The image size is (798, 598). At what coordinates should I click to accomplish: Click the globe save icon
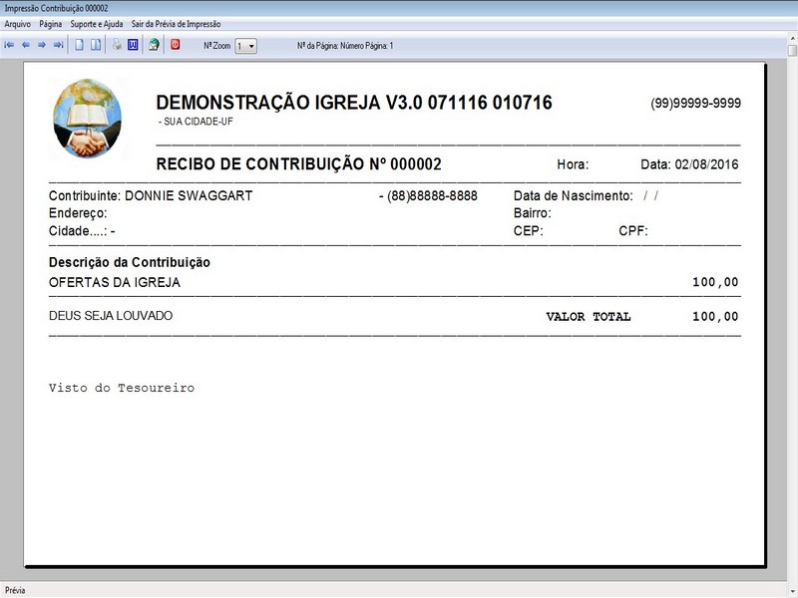coord(154,45)
